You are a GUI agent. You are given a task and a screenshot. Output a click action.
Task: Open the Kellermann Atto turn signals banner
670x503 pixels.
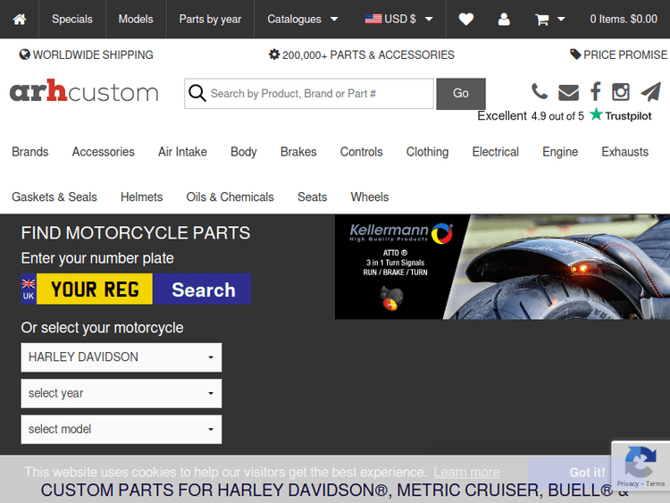click(502, 267)
